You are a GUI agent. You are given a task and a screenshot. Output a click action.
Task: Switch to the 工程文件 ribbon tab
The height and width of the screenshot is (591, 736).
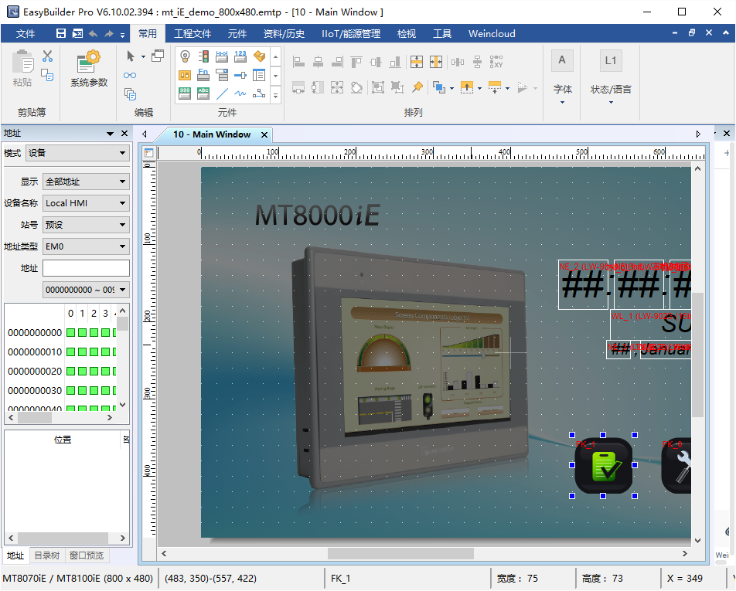coord(193,34)
